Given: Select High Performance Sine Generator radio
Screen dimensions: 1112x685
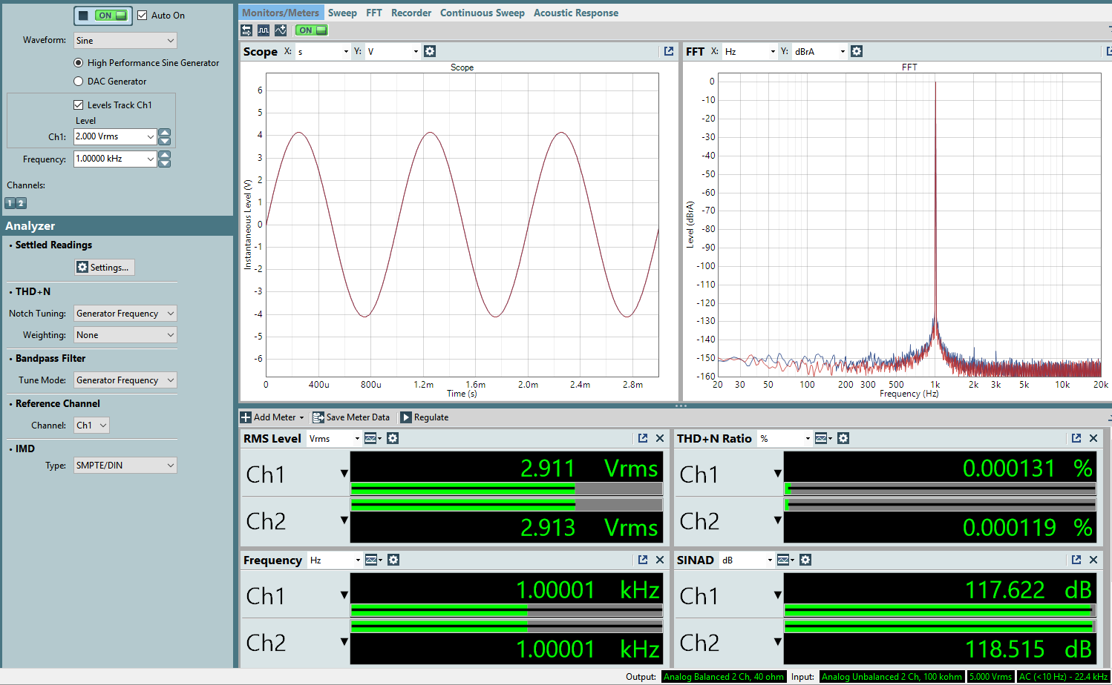Looking at the screenshot, I should 79,63.
